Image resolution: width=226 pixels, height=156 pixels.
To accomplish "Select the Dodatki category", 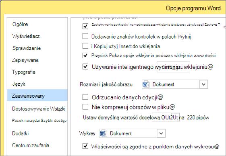I will 20,133.
